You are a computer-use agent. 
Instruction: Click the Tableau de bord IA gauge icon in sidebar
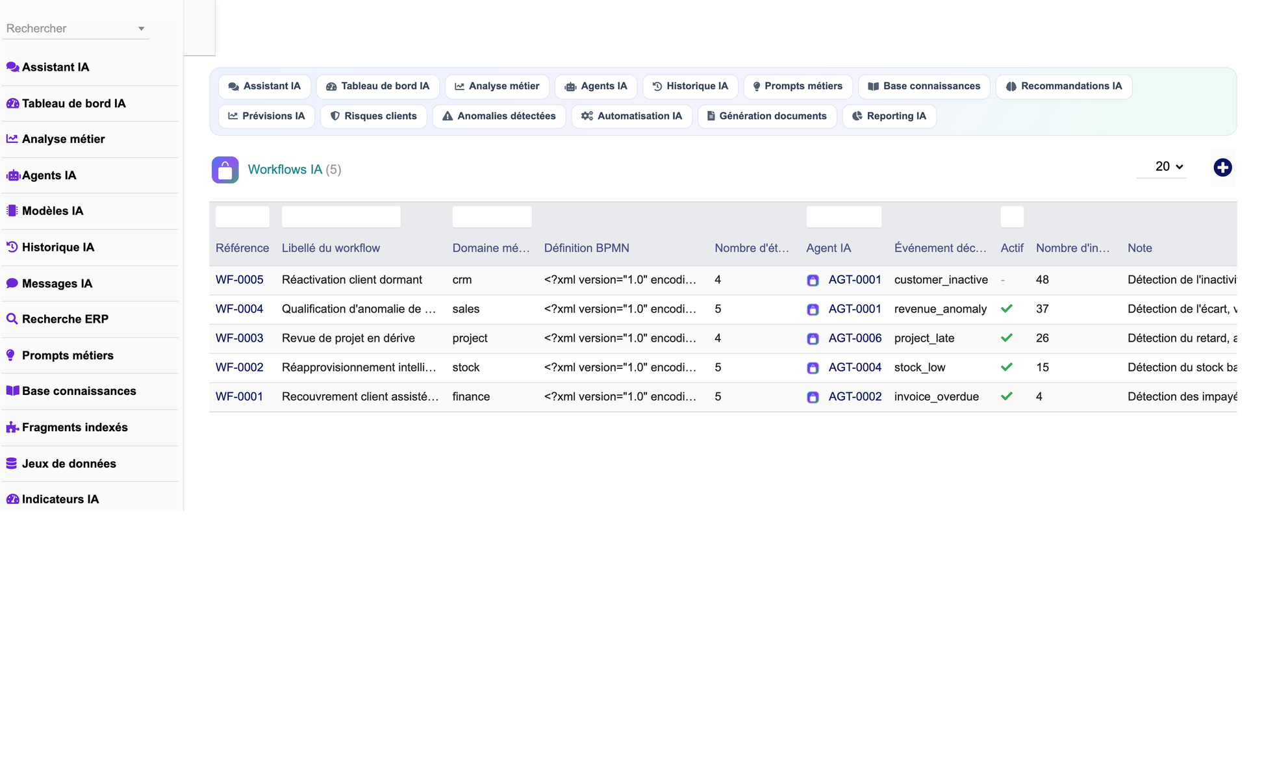tap(12, 103)
